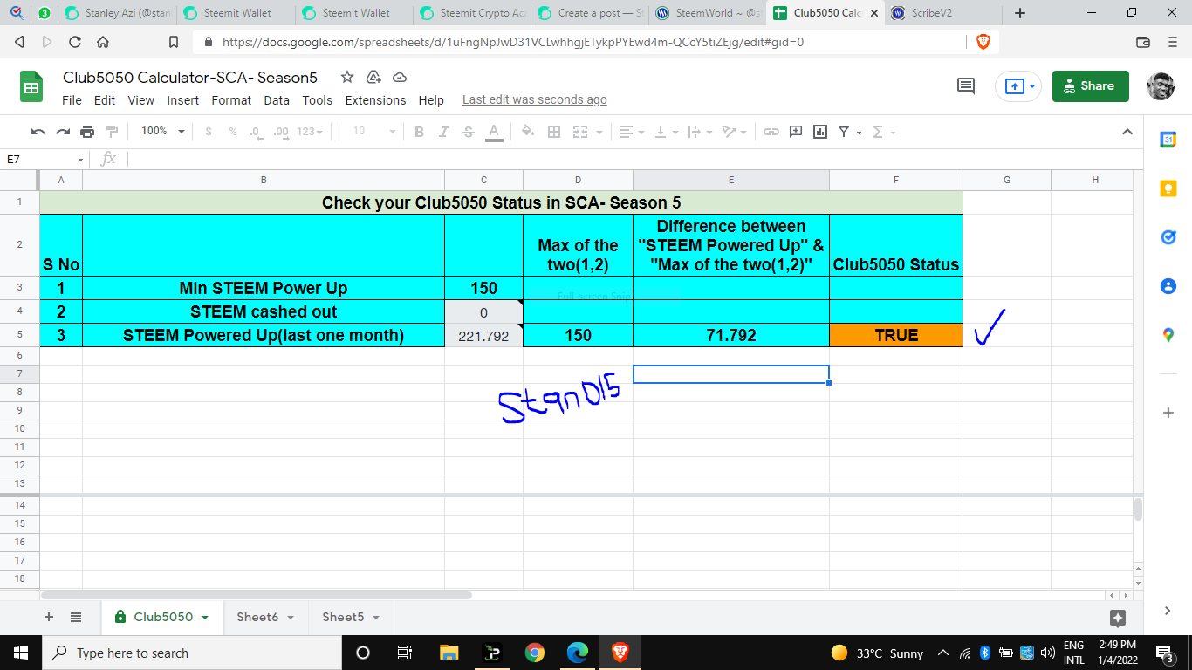Open the 123 more formats dropdown

[310, 132]
